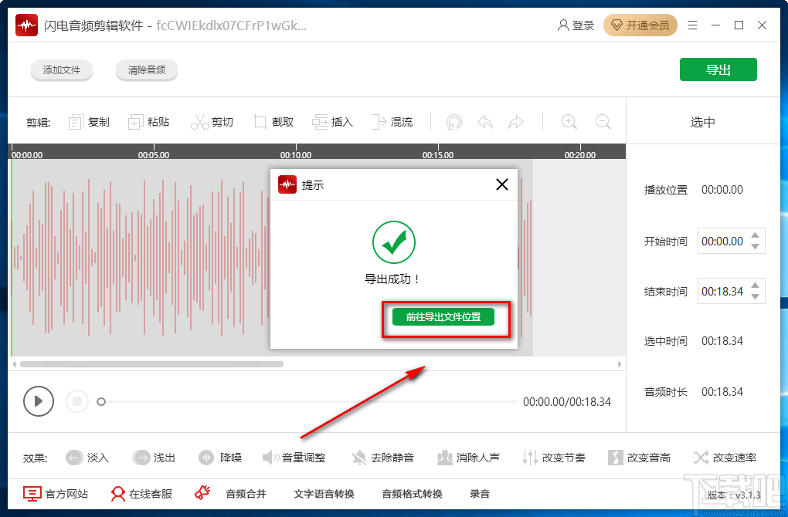Screen dimensions: 788x517
Task: Apply the 淡出 fade-out effect
Action: pyautogui.click(x=154, y=458)
